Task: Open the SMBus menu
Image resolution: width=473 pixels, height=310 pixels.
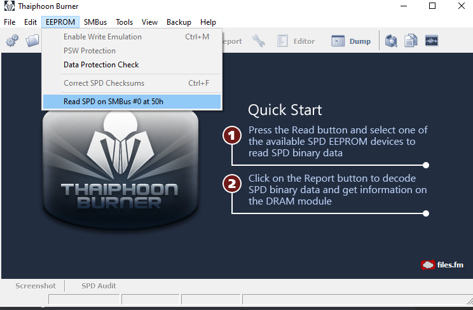Action: 95,22
